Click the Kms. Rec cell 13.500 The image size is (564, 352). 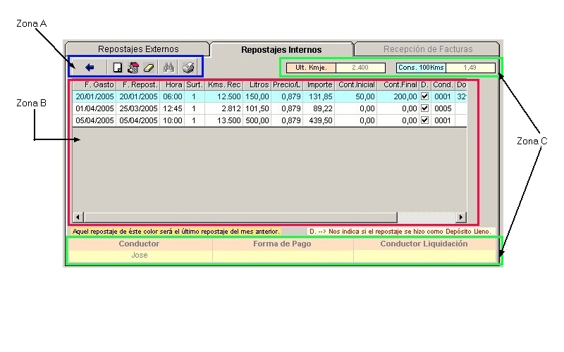[x=224, y=120]
